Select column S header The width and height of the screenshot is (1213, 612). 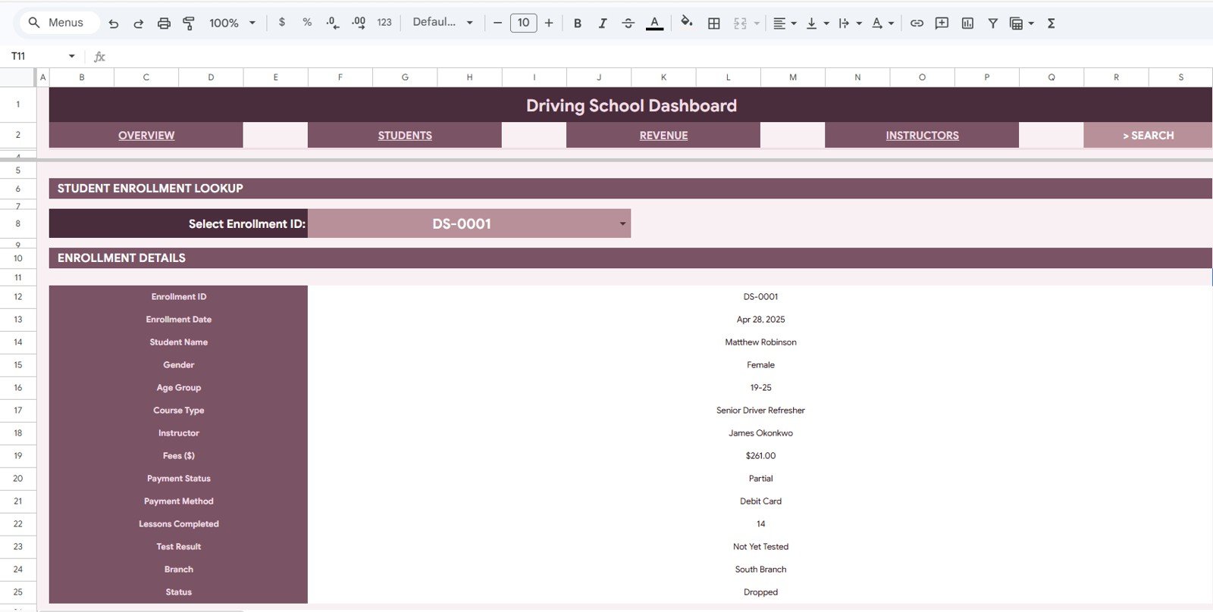point(1180,77)
